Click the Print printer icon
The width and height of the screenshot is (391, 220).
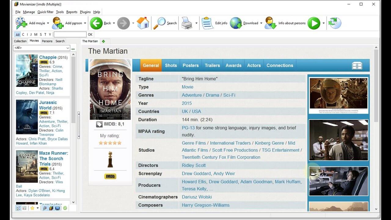(187, 23)
